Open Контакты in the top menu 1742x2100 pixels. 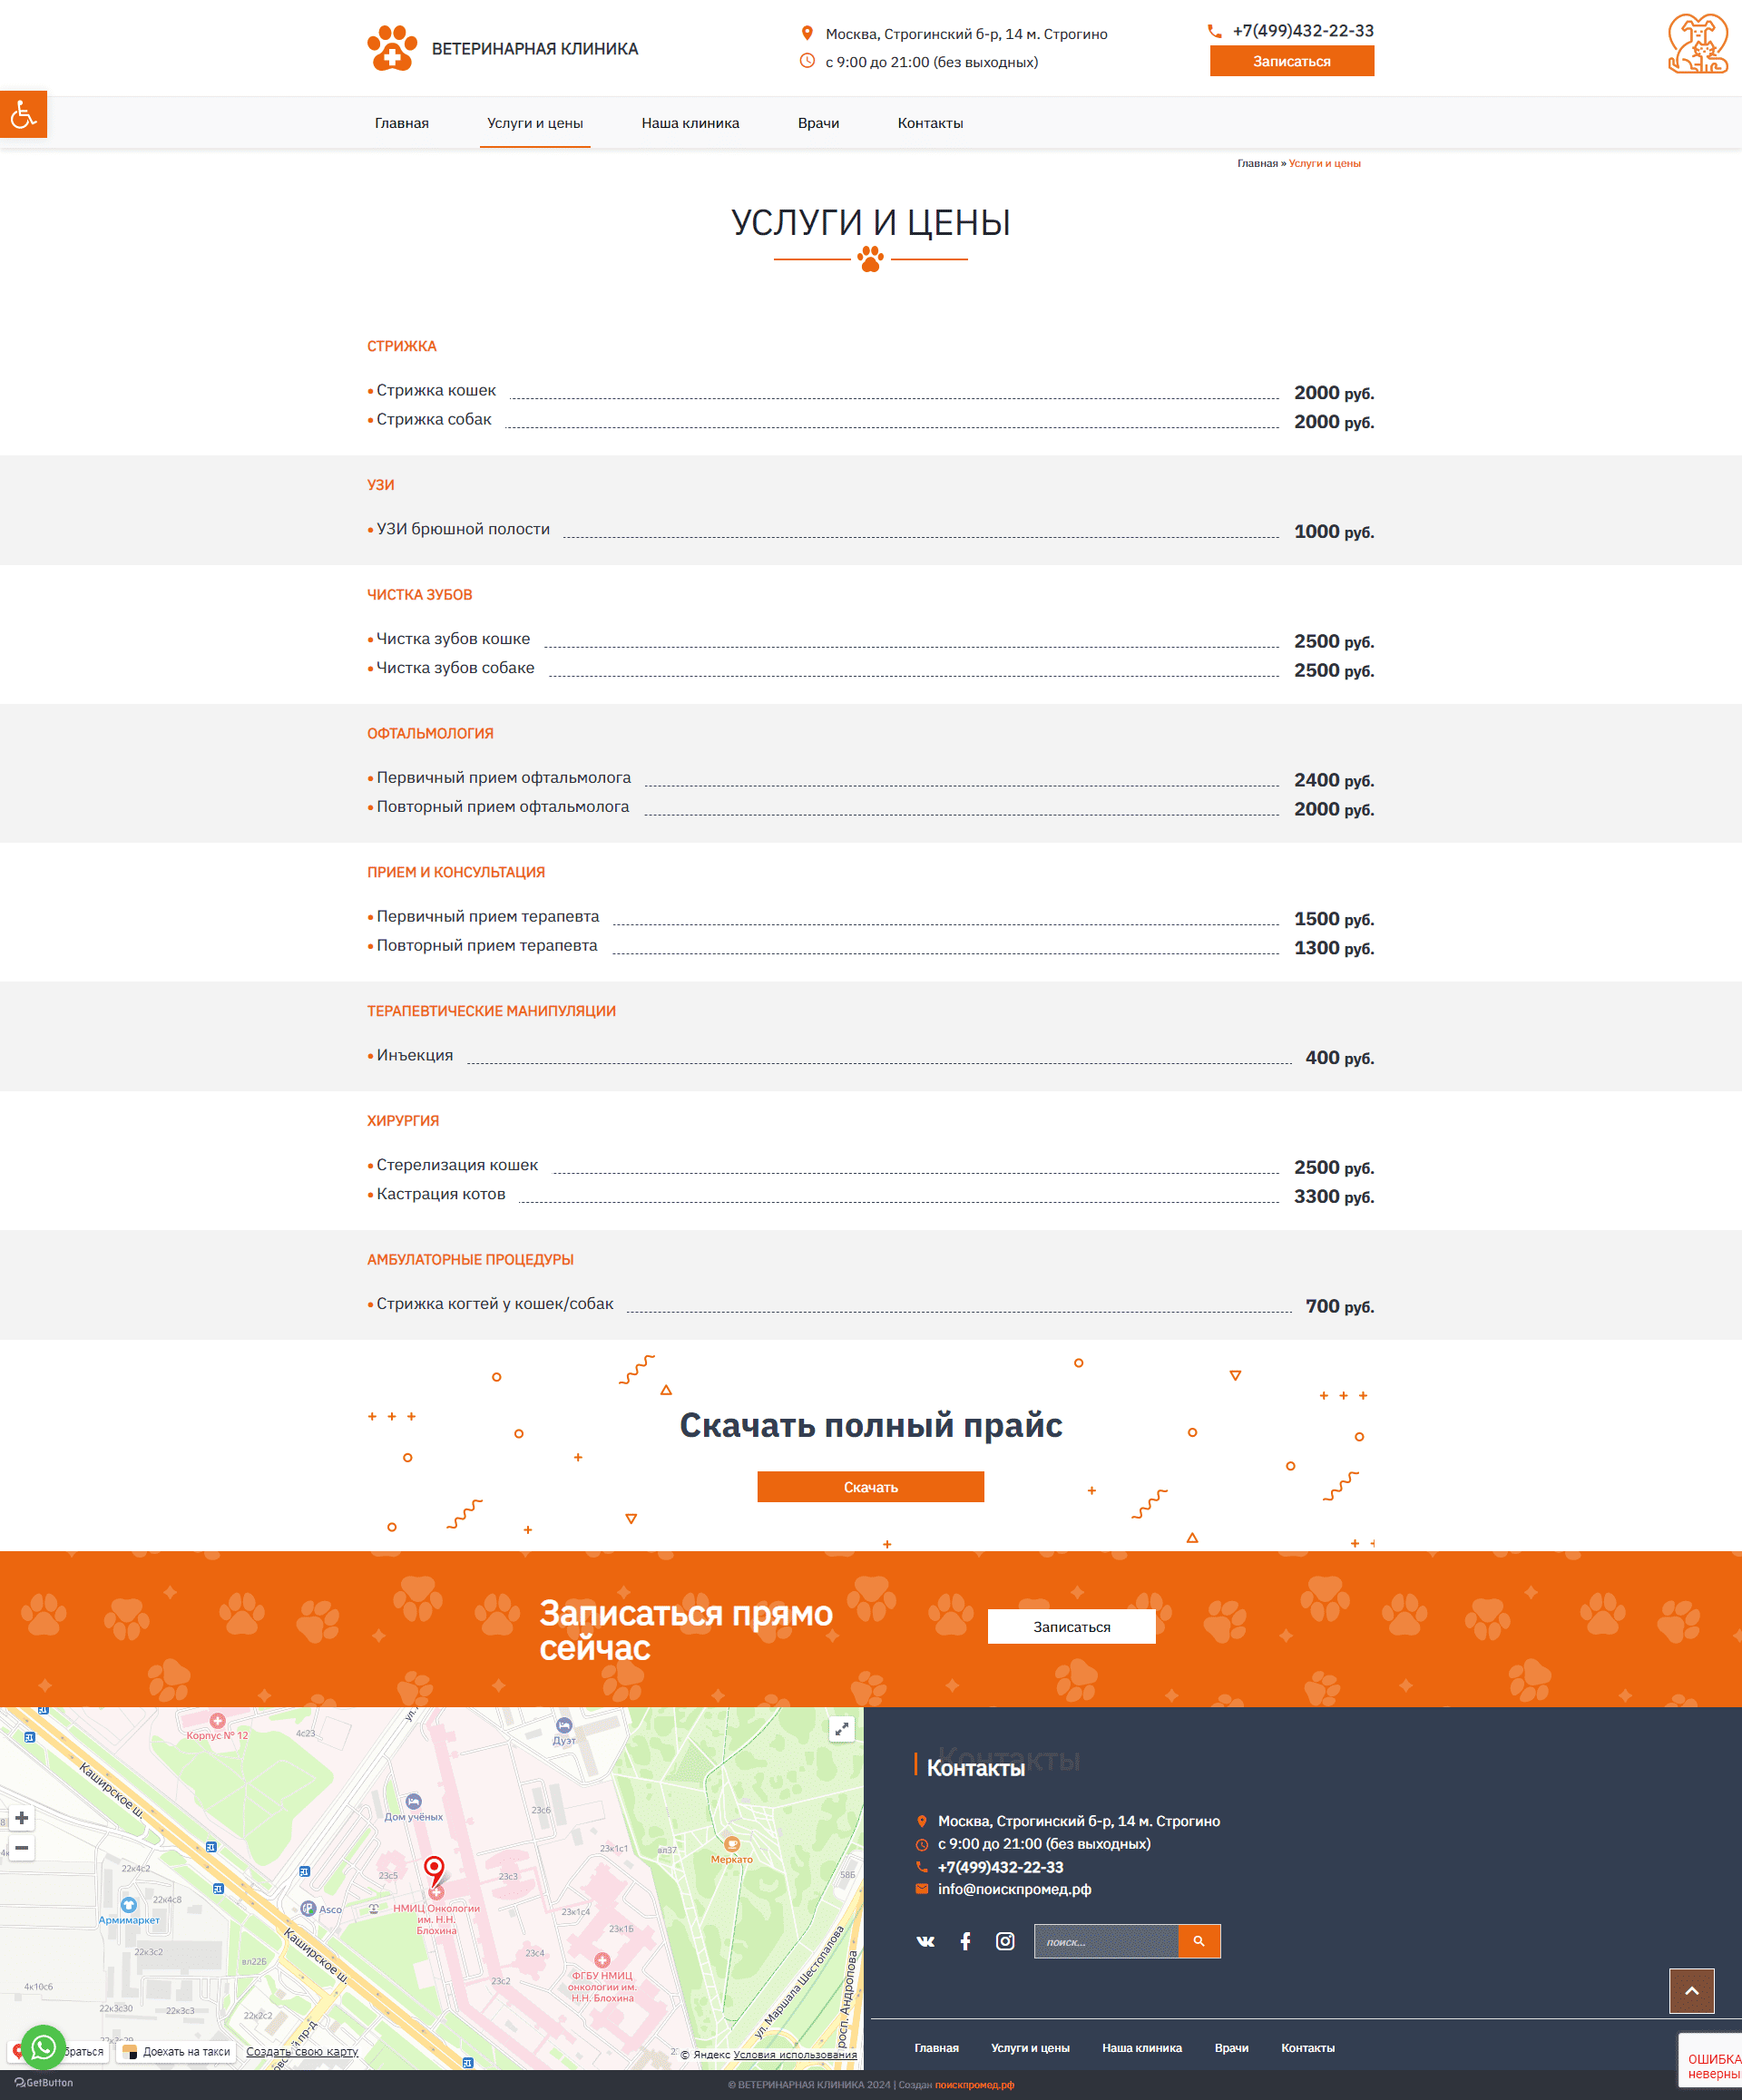coord(930,123)
